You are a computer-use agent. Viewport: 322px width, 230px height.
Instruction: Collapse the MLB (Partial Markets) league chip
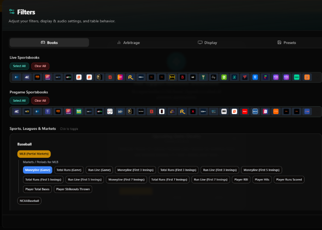click(34, 154)
